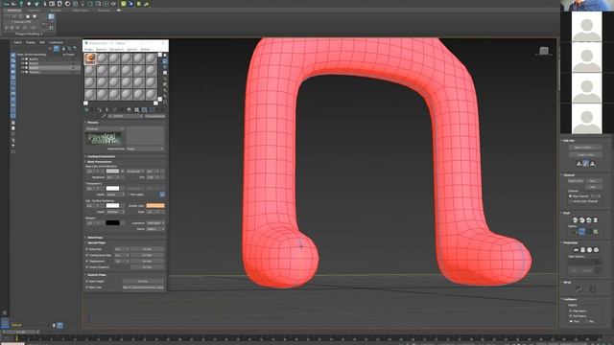Viewport: 614px width, 345px height.
Task: Open the Material Mode dropdown
Action: click(x=145, y=149)
